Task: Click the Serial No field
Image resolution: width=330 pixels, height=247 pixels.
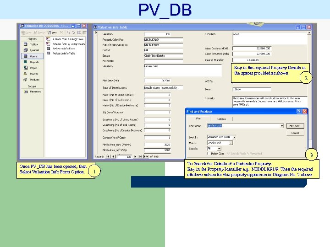Action: [157, 34]
